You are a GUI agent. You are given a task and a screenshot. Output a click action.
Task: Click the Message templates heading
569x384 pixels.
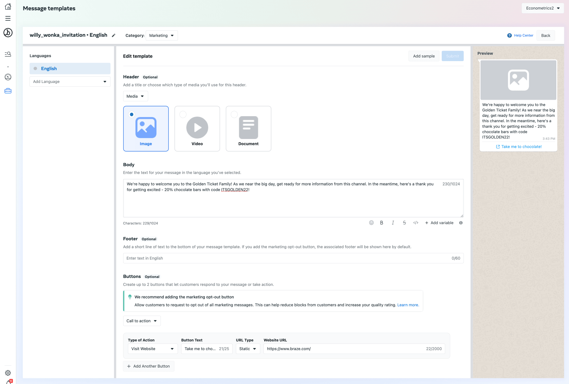49,9
